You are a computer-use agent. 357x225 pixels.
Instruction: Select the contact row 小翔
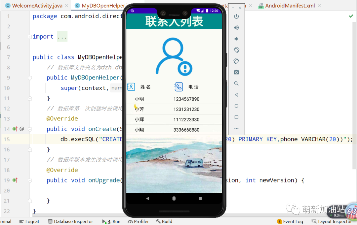point(174,130)
